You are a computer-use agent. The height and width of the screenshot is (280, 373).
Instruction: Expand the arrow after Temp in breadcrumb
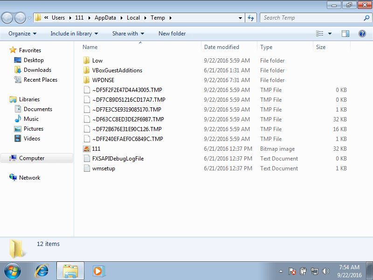[170, 18]
